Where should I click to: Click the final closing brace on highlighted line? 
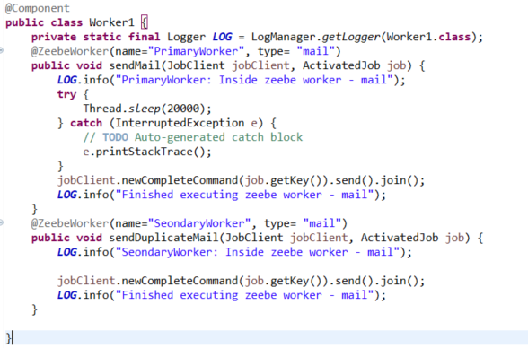[x=9, y=337]
